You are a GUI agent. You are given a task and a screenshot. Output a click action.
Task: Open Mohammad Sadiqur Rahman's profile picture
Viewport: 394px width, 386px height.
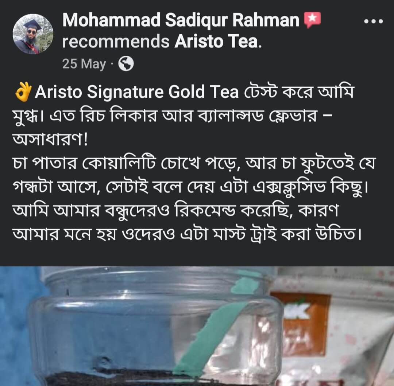click(33, 34)
